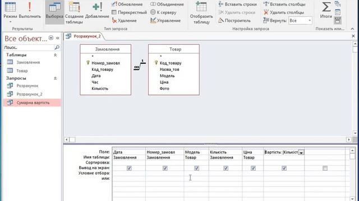
Task: Open the Замовлення table in navigation
Action: 28,62
